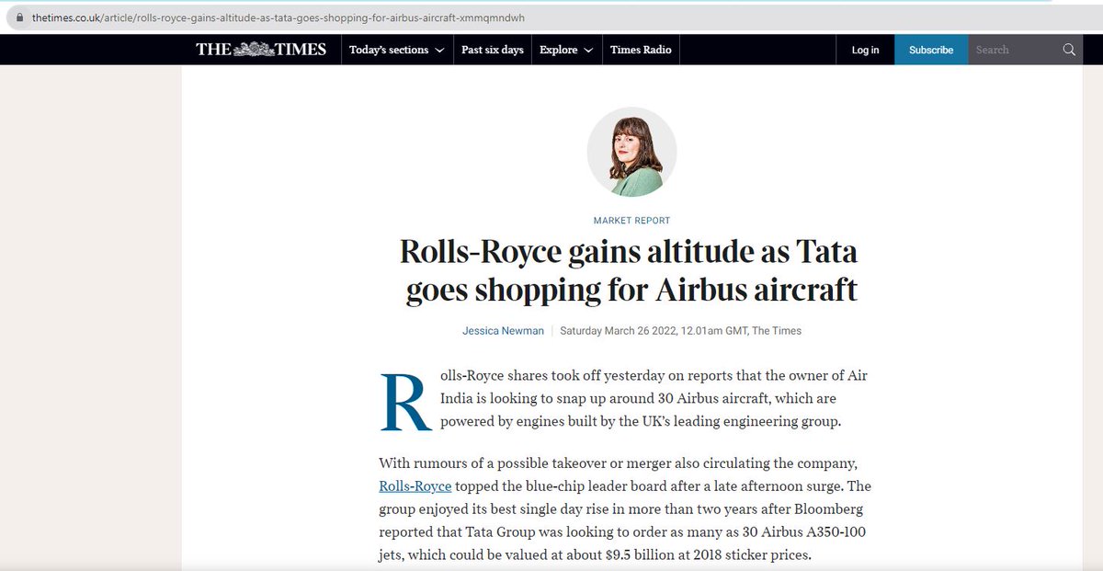Click the Log in button
This screenshot has height=571, width=1103.
(865, 50)
